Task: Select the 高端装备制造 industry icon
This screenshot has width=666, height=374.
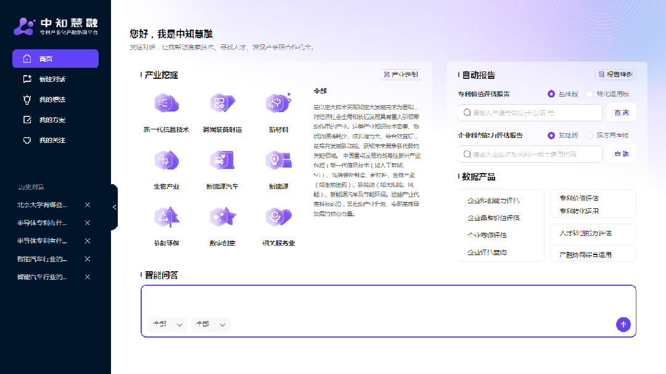Action: pos(222,103)
